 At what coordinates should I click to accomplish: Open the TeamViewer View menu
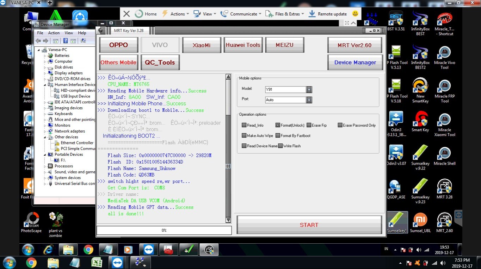click(x=205, y=14)
